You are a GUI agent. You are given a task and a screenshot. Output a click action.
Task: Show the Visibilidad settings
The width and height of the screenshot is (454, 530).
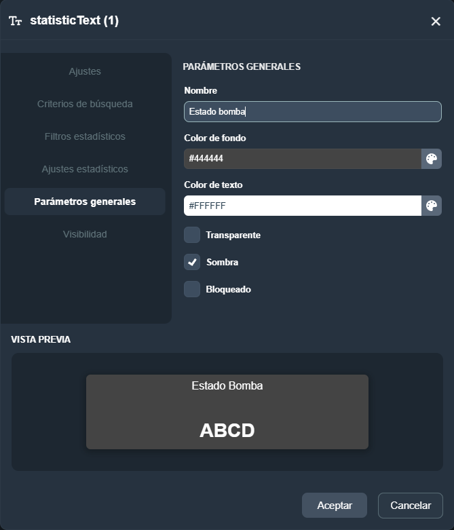pyautogui.click(x=85, y=234)
